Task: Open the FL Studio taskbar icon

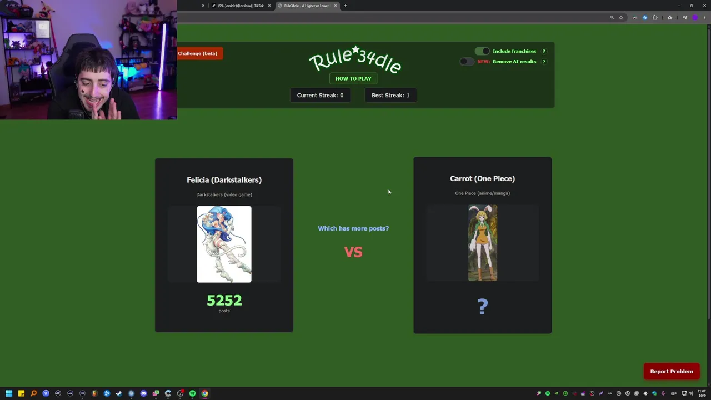Action: coord(94,393)
